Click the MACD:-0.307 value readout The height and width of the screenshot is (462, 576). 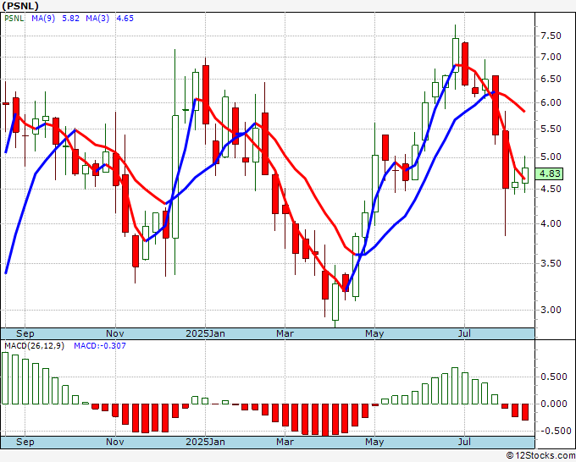[x=100, y=346]
